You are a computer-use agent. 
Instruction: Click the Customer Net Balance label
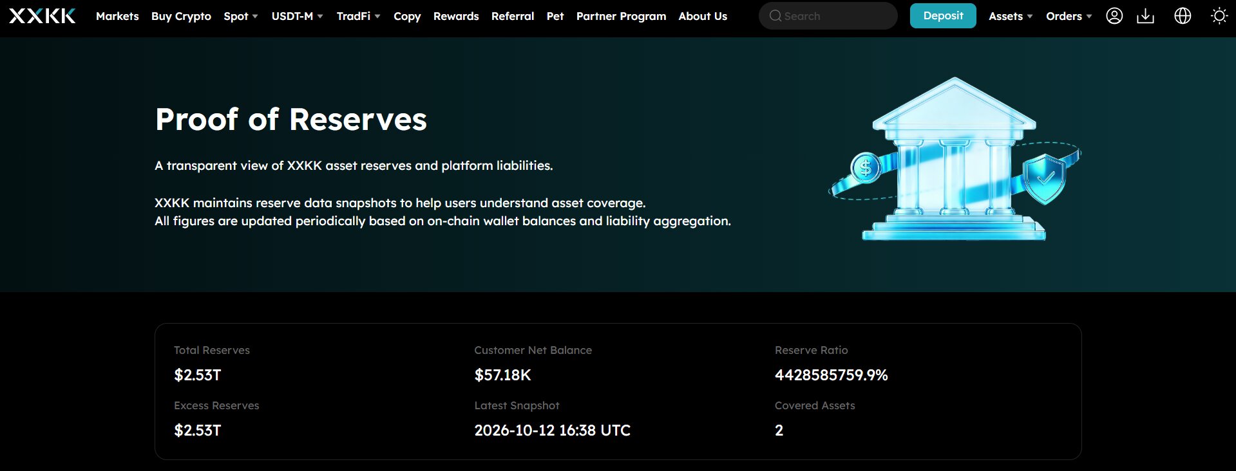click(533, 350)
